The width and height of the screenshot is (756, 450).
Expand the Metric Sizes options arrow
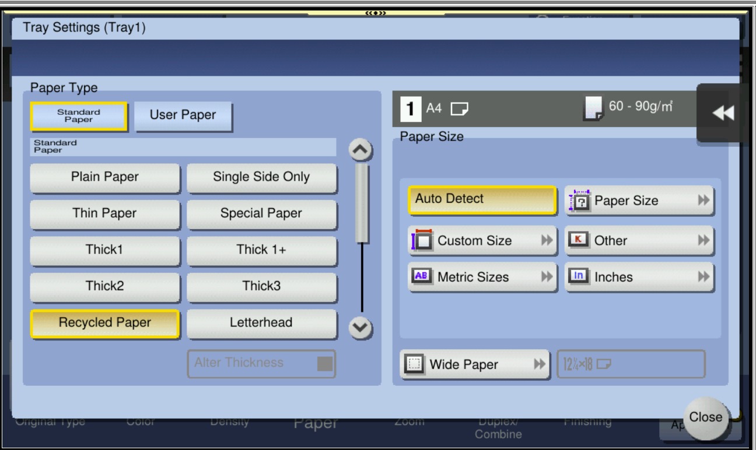(x=546, y=277)
